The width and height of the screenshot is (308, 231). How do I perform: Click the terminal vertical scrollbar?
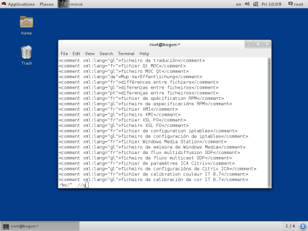[269, 123]
